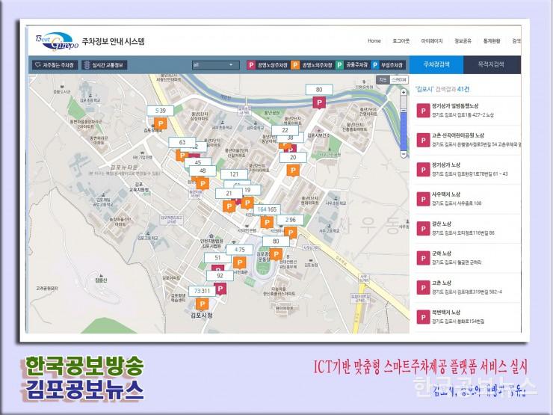Click address 김포한강1로78번길 61 - 43

point(470,173)
